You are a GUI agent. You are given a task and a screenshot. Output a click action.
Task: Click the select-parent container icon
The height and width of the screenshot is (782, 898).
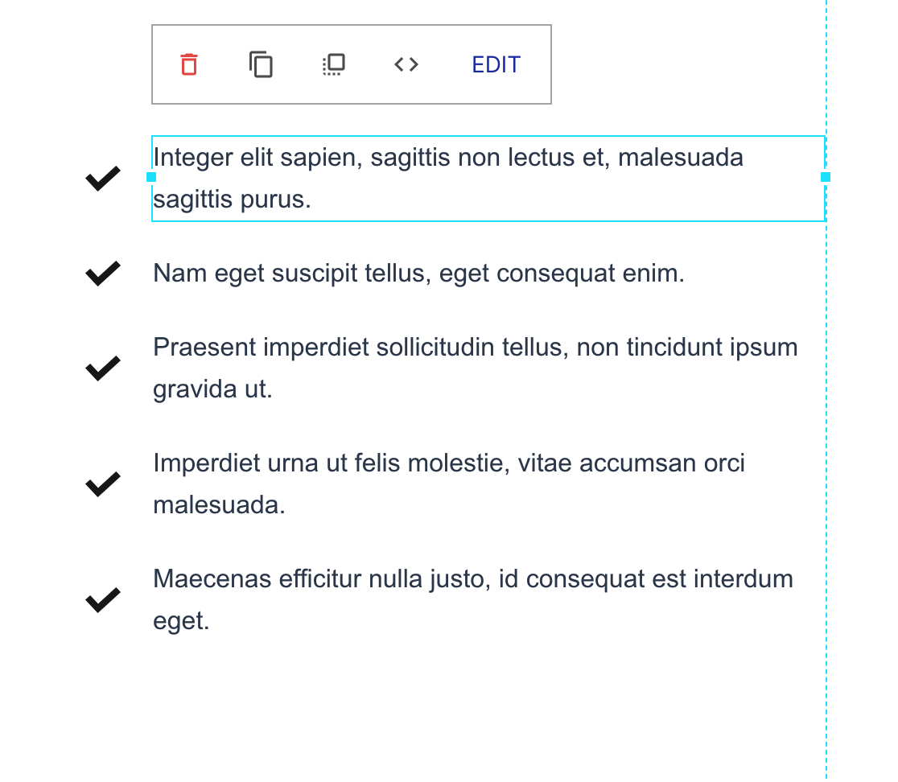coord(333,64)
